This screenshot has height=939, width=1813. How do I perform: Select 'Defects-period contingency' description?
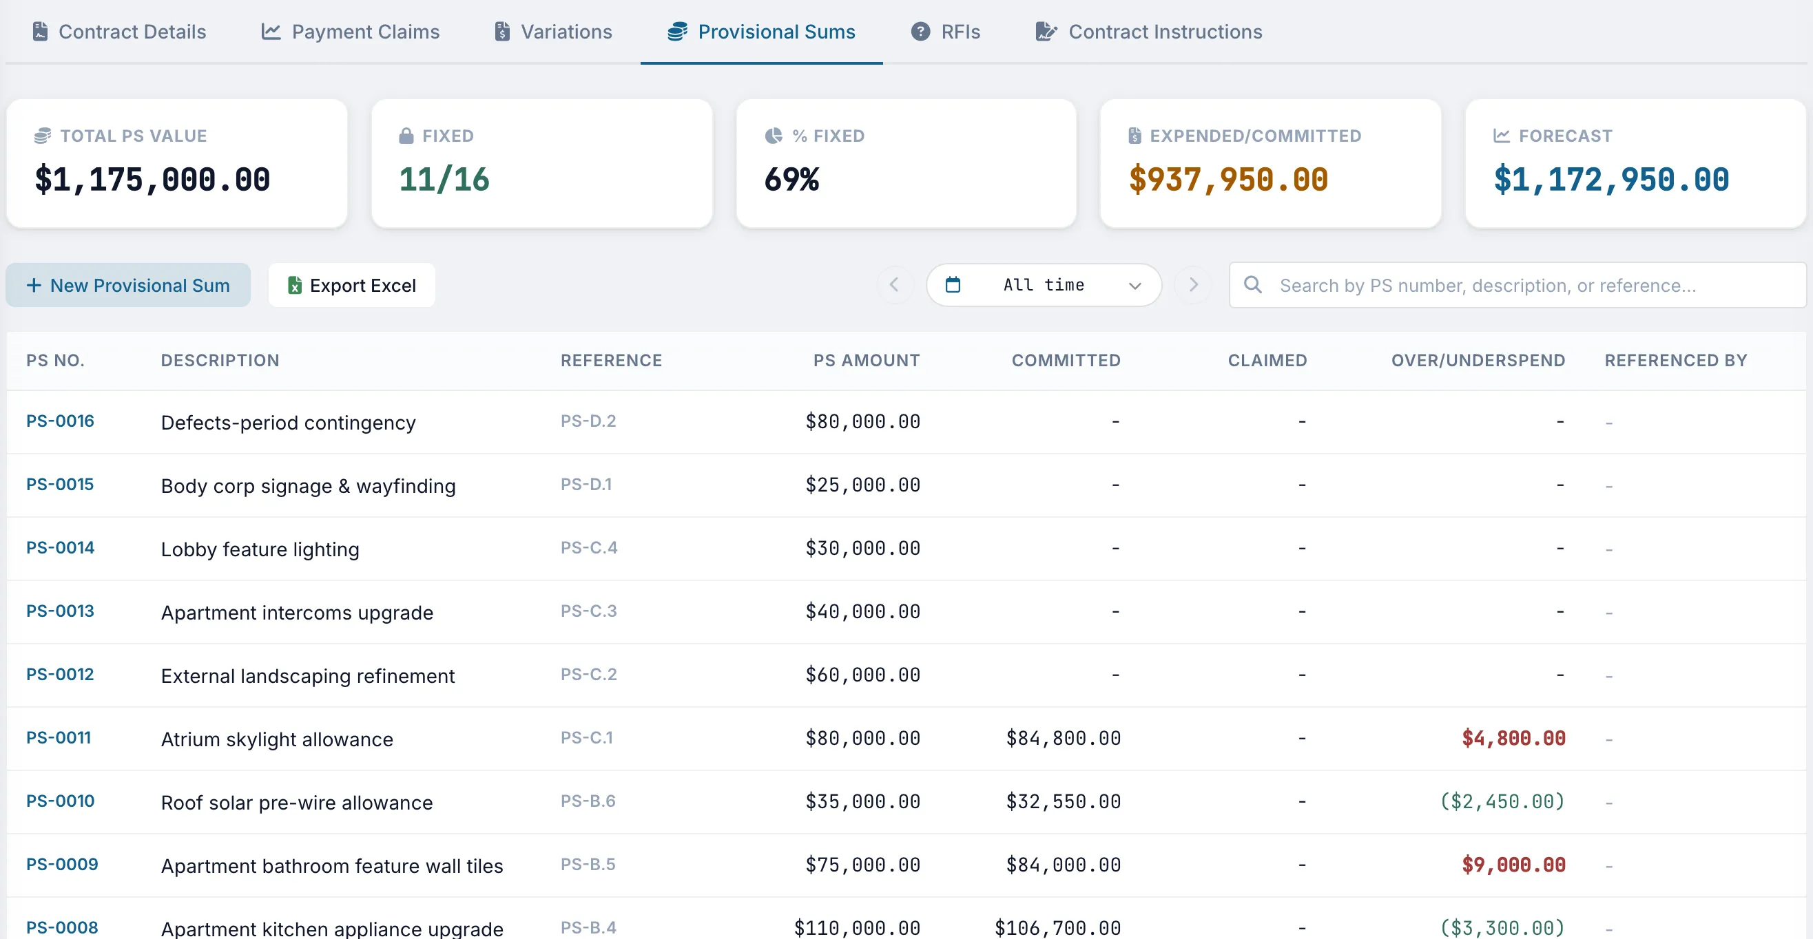point(288,422)
